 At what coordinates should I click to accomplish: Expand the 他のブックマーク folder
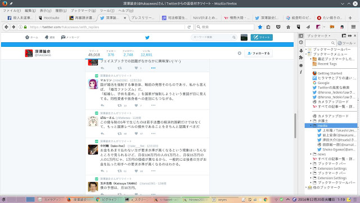(x=306, y=187)
